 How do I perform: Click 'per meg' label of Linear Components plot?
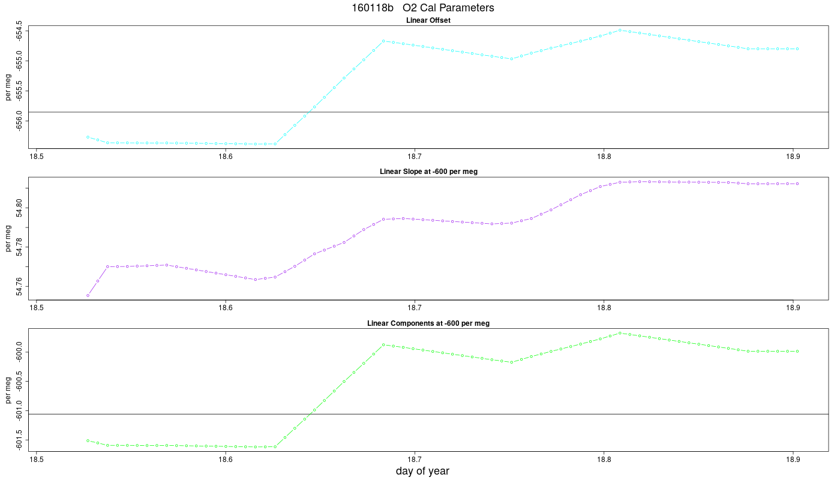(x=8, y=390)
